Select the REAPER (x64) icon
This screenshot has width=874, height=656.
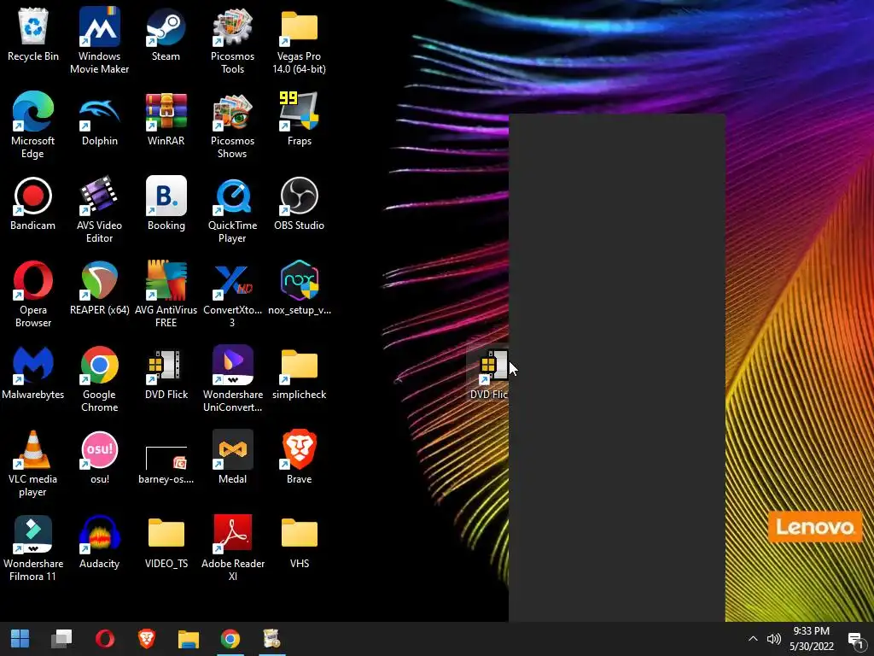pos(99,289)
